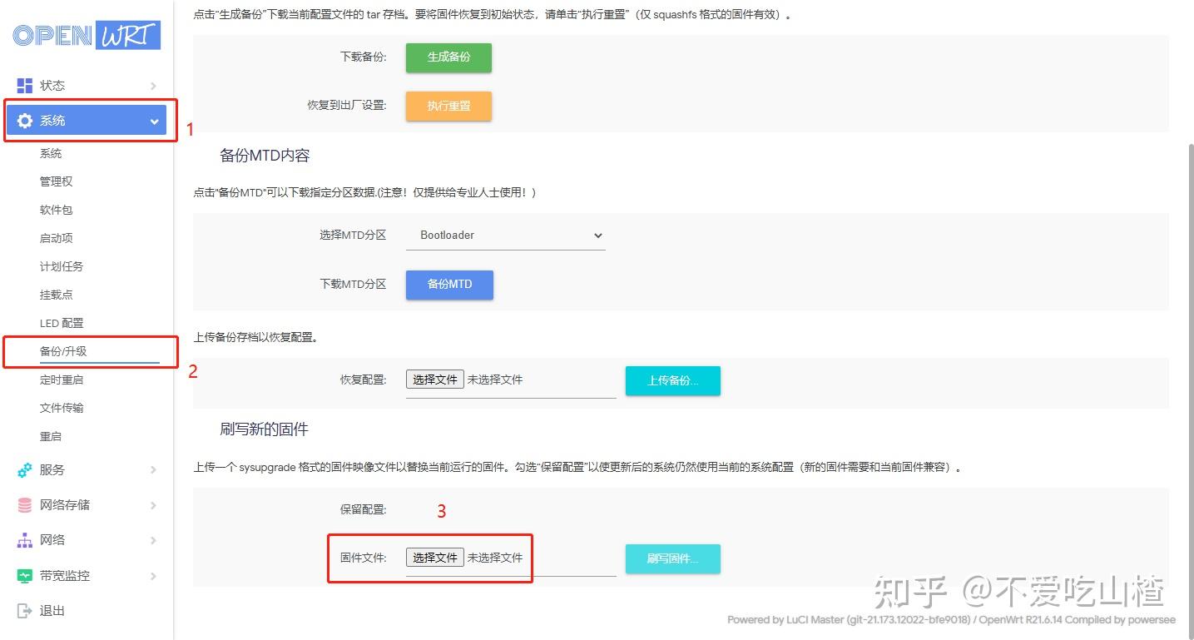Select 挂载点 in the sidebar
1194x640 pixels.
pos(55,294)
